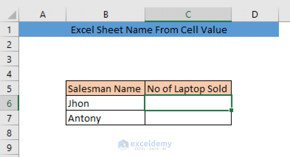
Task: Select column B header
Action: [x=106, y=15]
